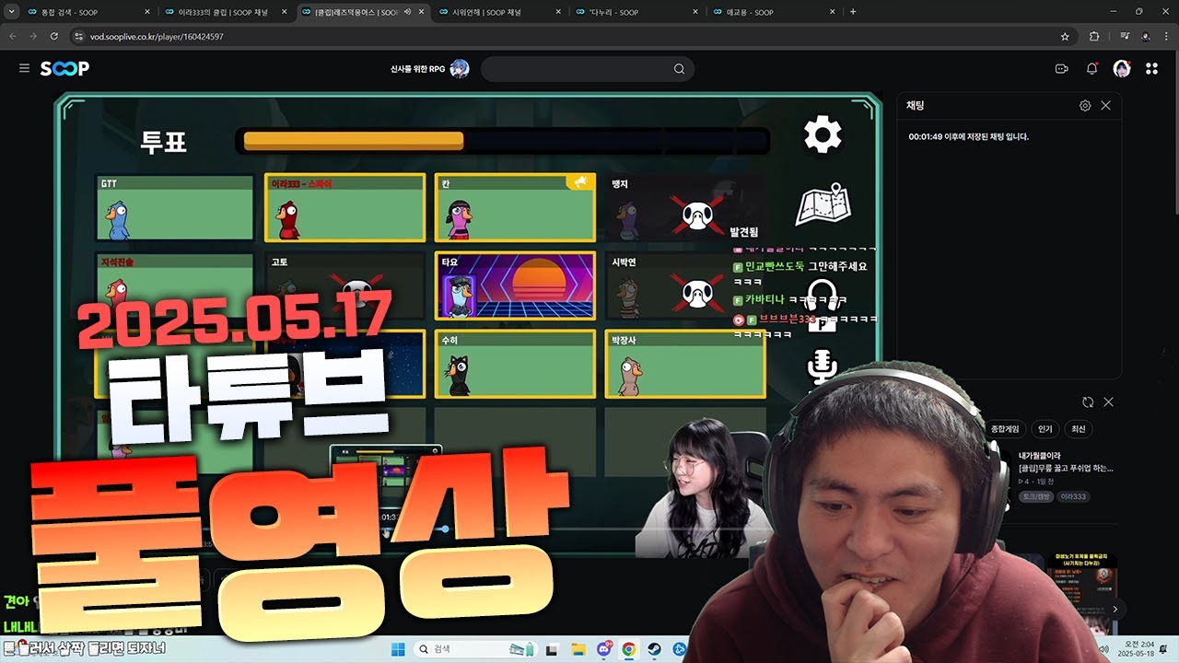Click the search magnifier in SOOP header
This screenshot has width=1179, height=663.
point(679,69)
